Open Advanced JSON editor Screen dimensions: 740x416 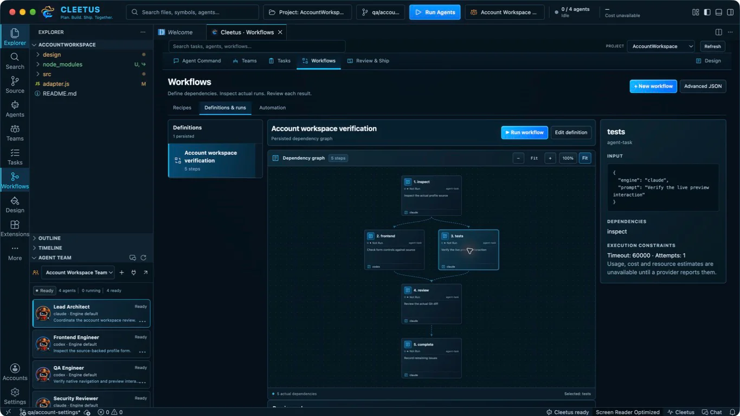(703, 86)
